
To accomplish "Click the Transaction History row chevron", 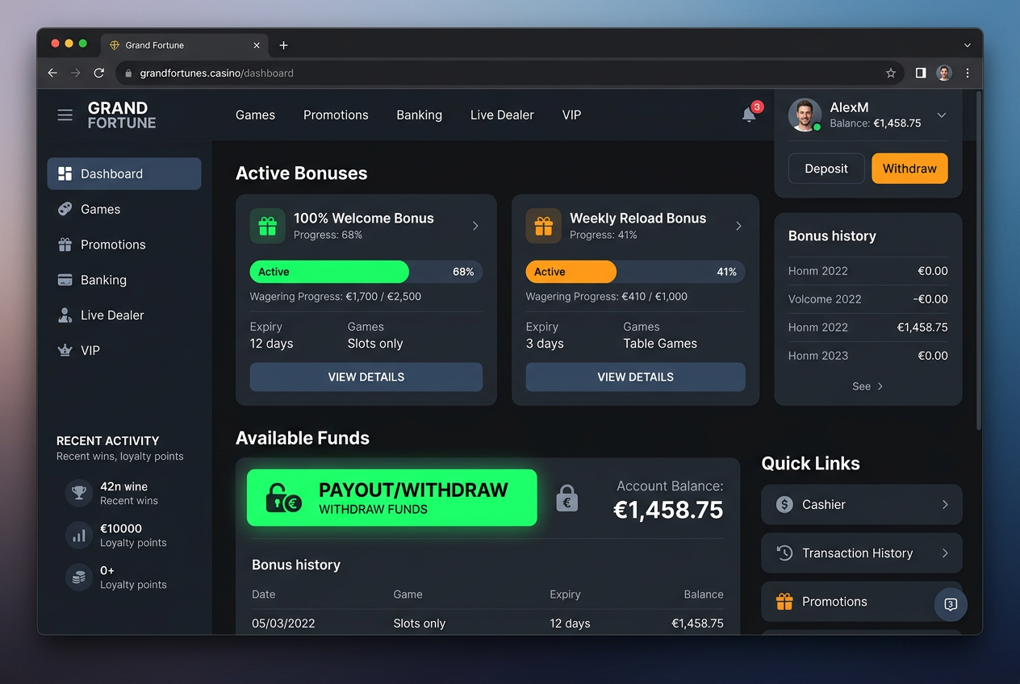I will [945, 553].
